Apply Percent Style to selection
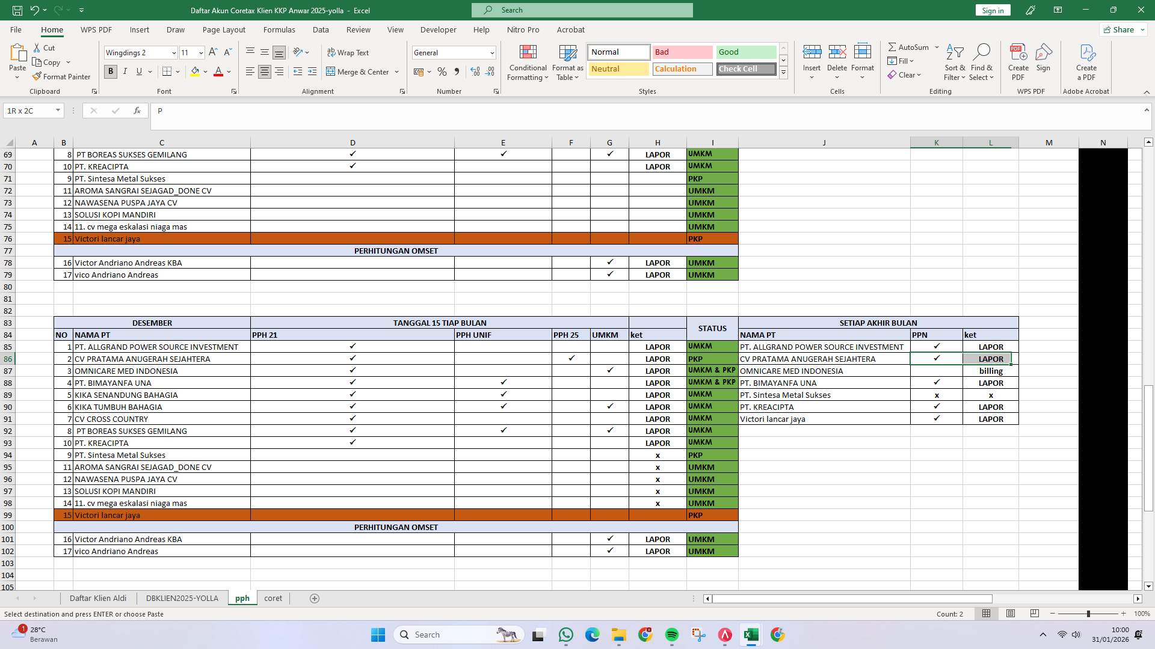This screenshot has width=1155, height=649. (442, 72)
